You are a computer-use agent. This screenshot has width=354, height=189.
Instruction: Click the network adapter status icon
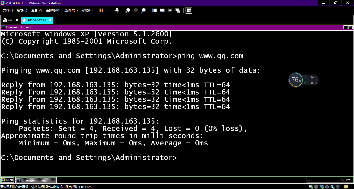[322, 187]
